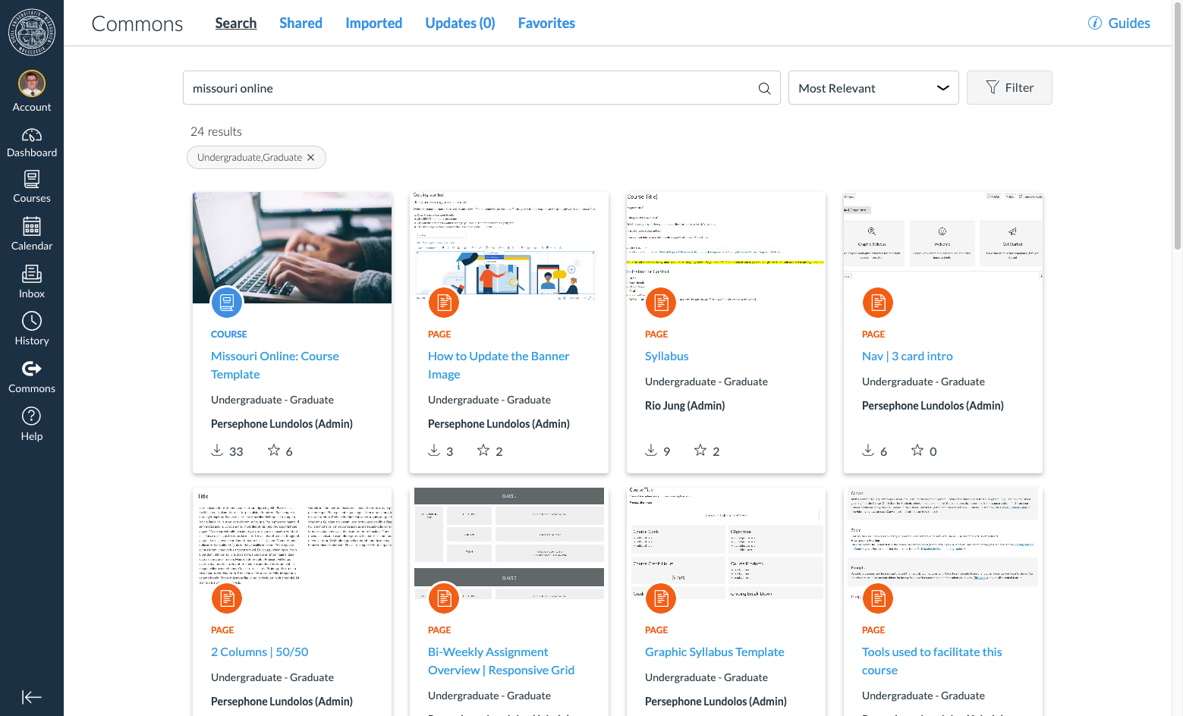Image resolution: width=1183 pixels, height=716 pixels.
Task: Open Courses in the global navigation
Action: (x=32, y=187)
